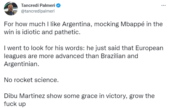Click the last line reading "fuck up"
This screenshot has height=108, width=170.
15,104
